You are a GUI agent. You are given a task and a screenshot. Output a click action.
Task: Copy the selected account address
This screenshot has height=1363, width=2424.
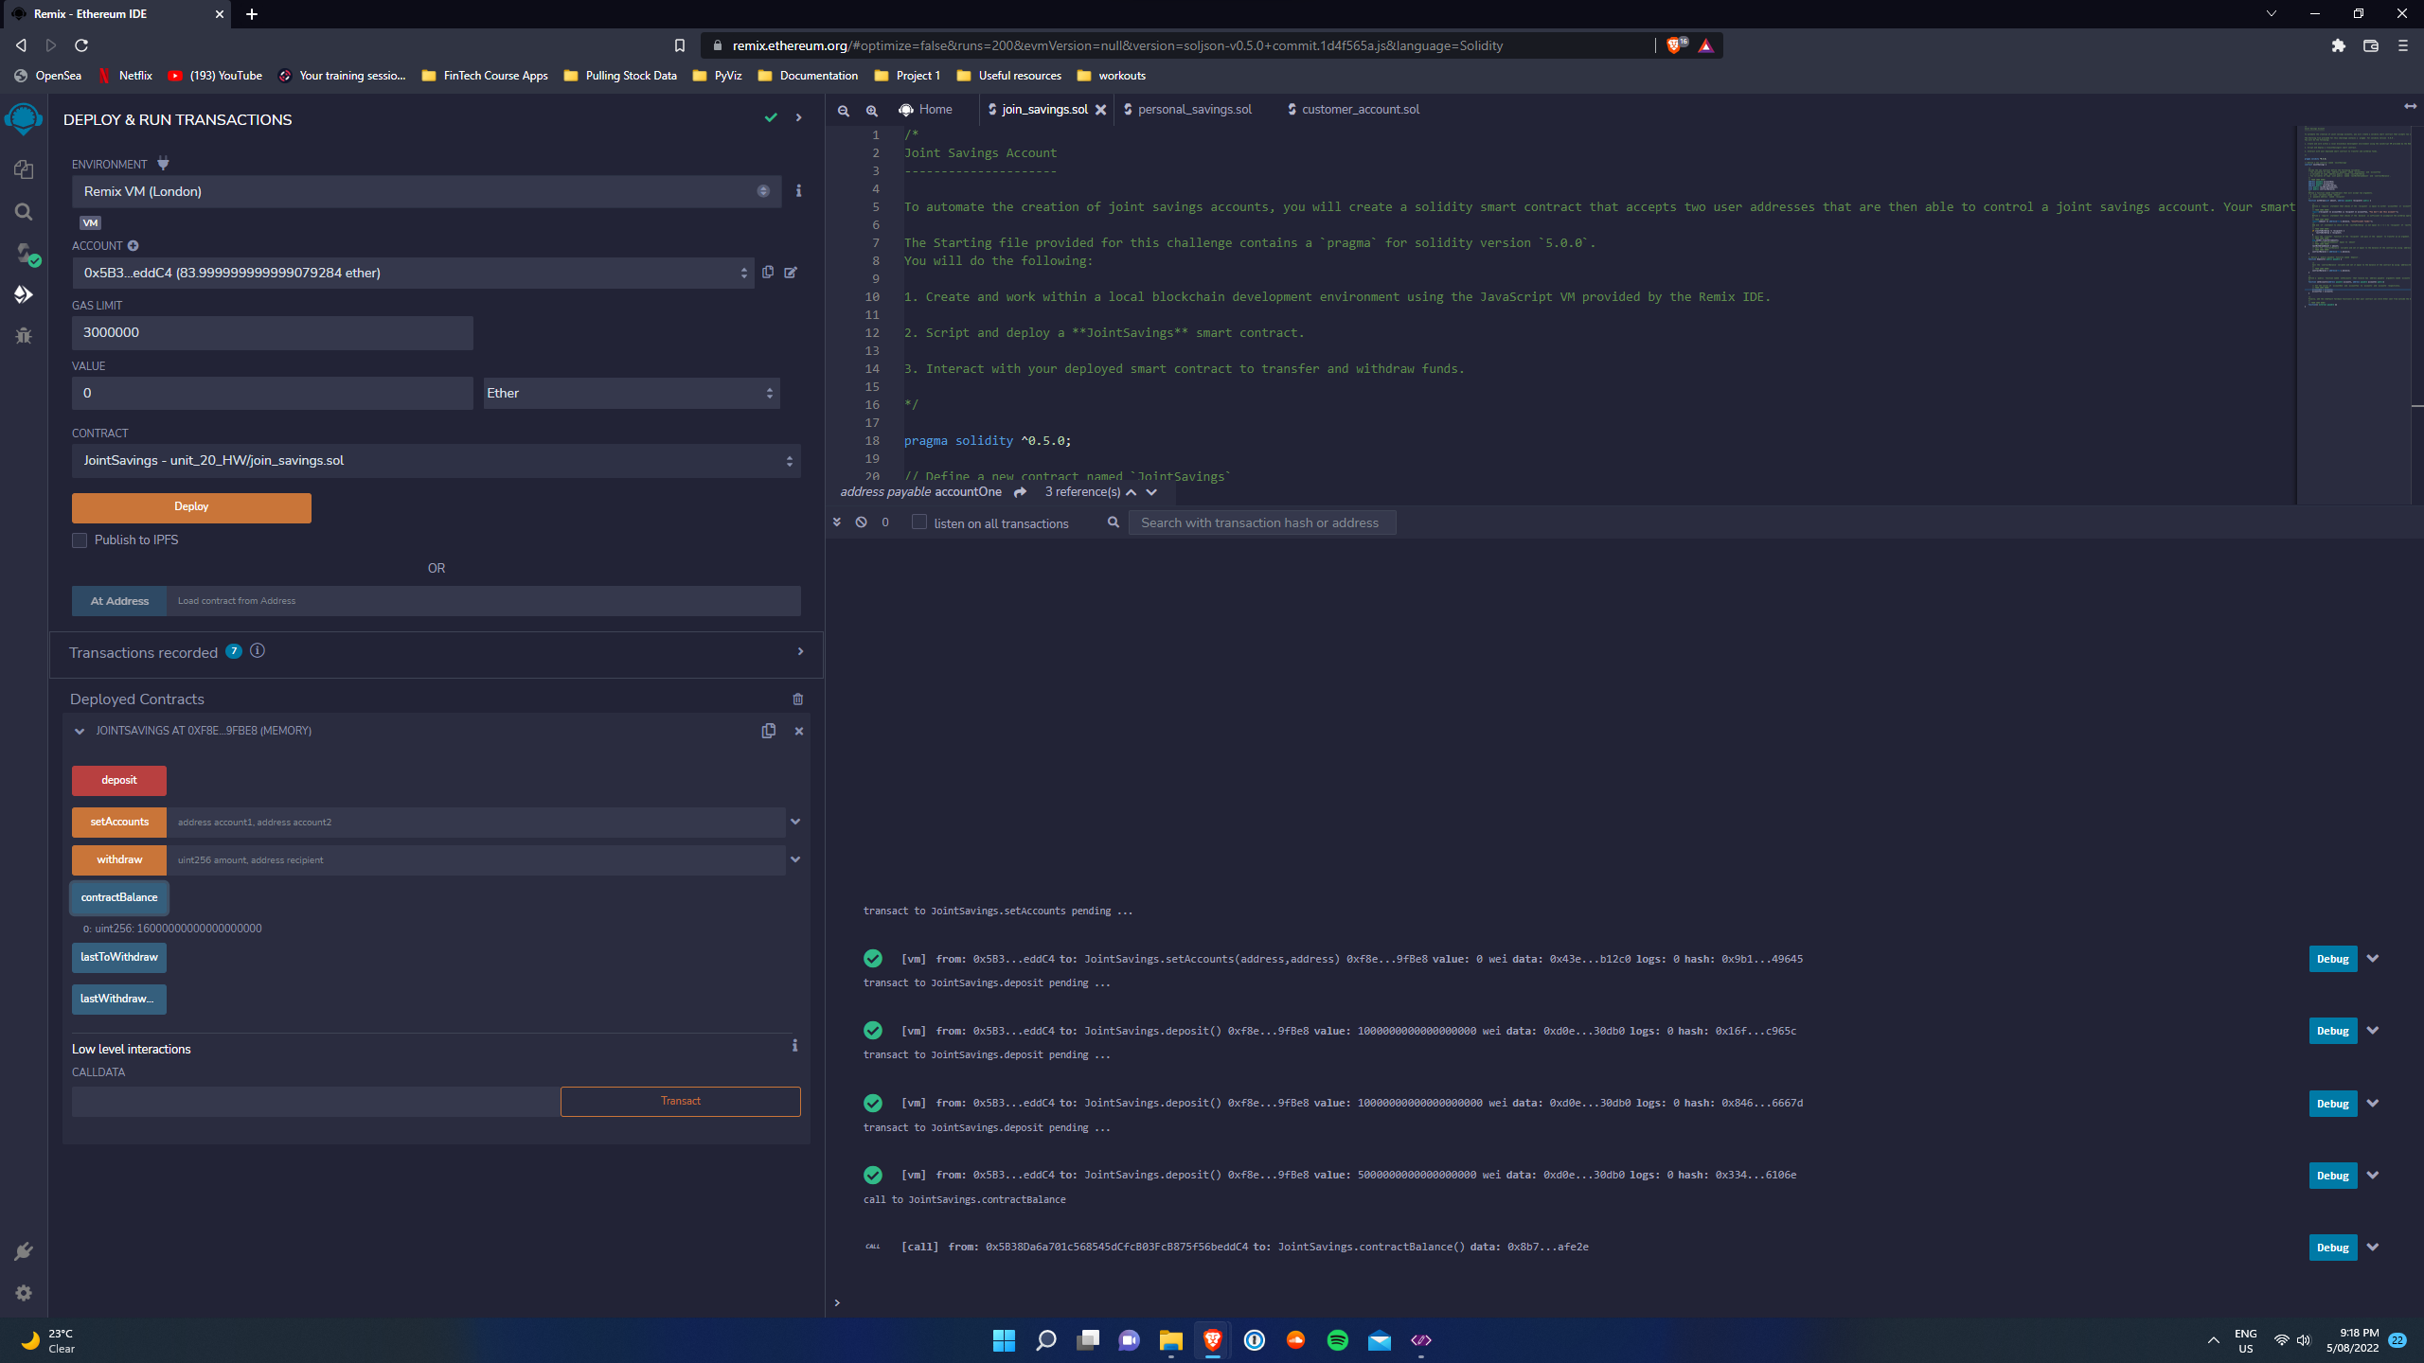point(768,273)
